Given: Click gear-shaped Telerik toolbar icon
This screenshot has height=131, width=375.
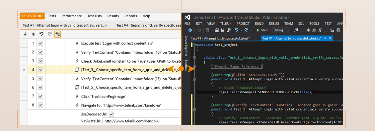Looking at the screenshot, I should (x=314, y=30).
